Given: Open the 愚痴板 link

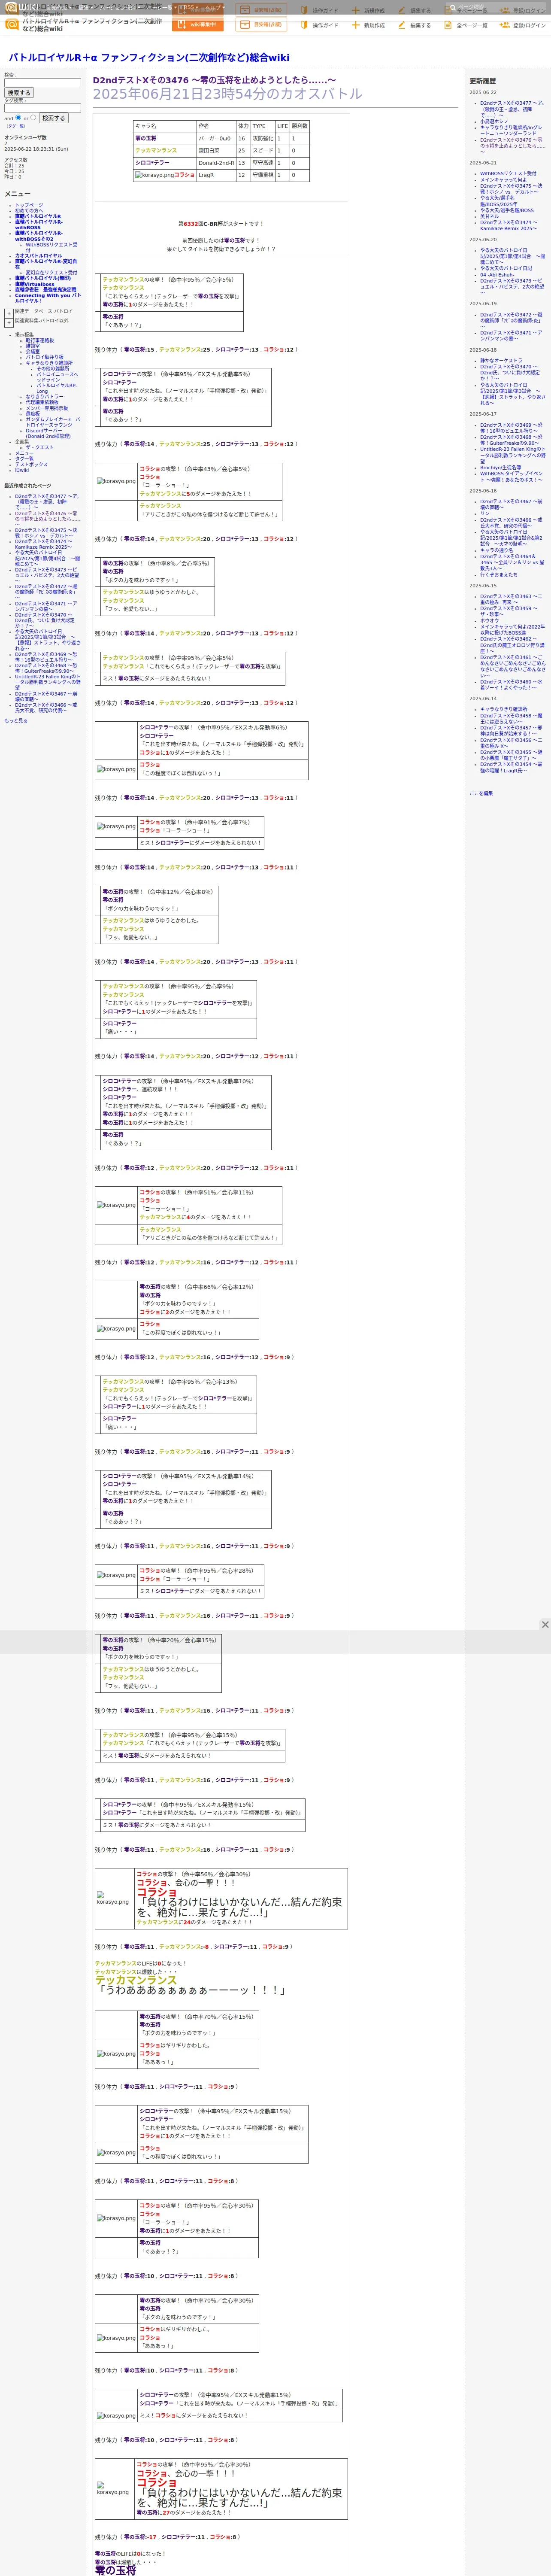Looking at the screenshot, I should 33,414.
